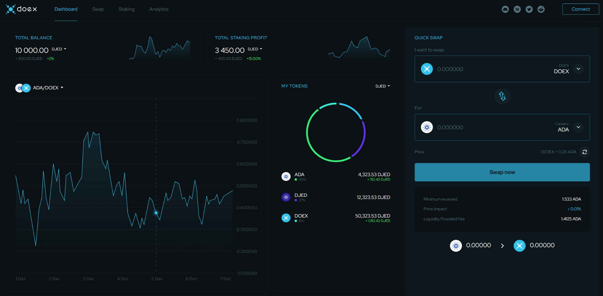Click the Cardano icon in the For field

[427, 127]
